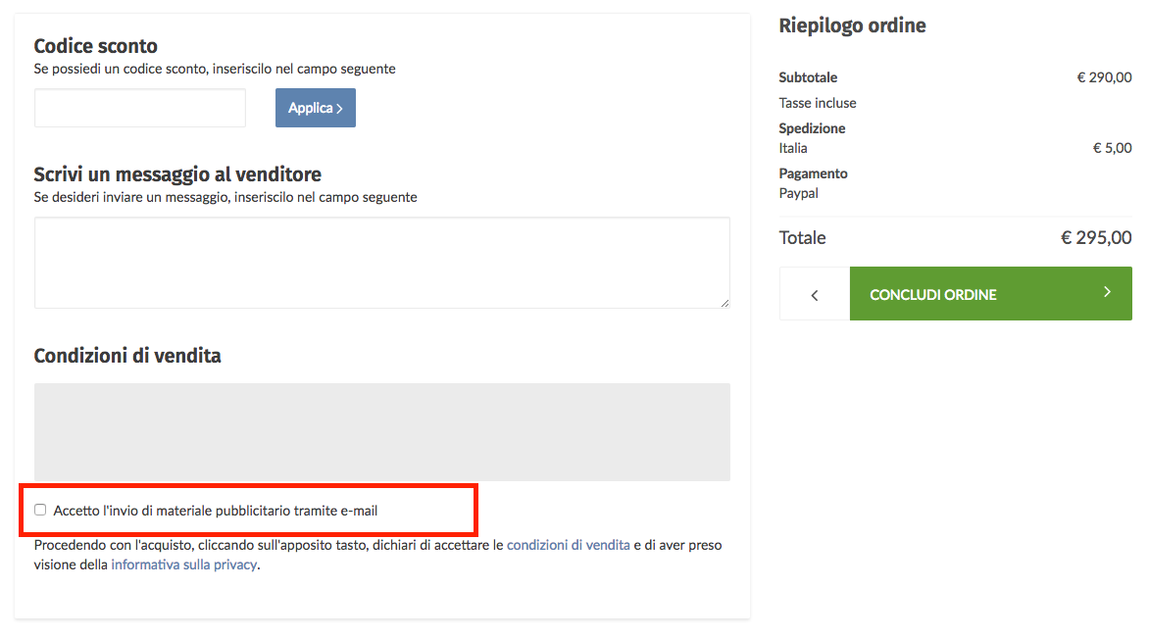Click the 'Scrivi un messaggio al venditore' heading
The width and height of the screenshot is (1149, 638).
coord(177,174)
